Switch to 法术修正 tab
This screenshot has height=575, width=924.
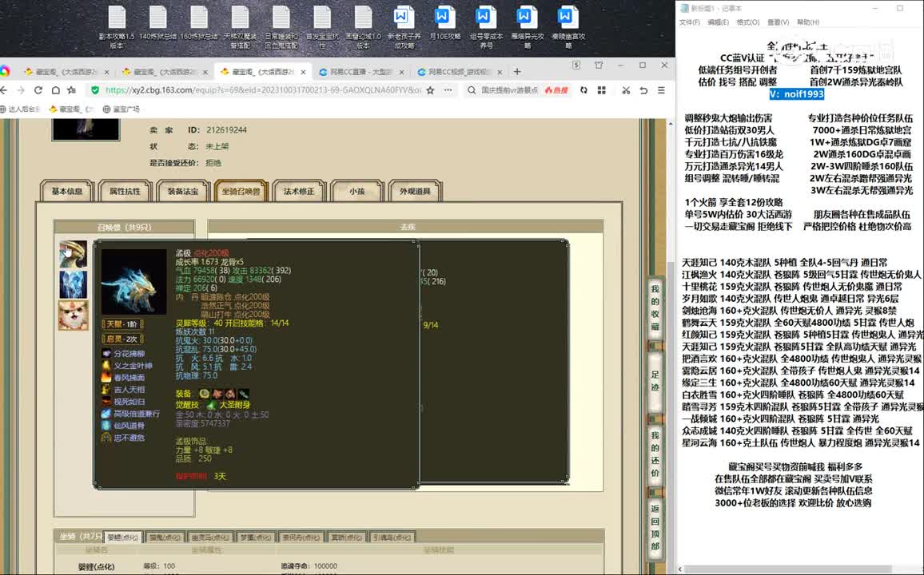pos(299,192)
